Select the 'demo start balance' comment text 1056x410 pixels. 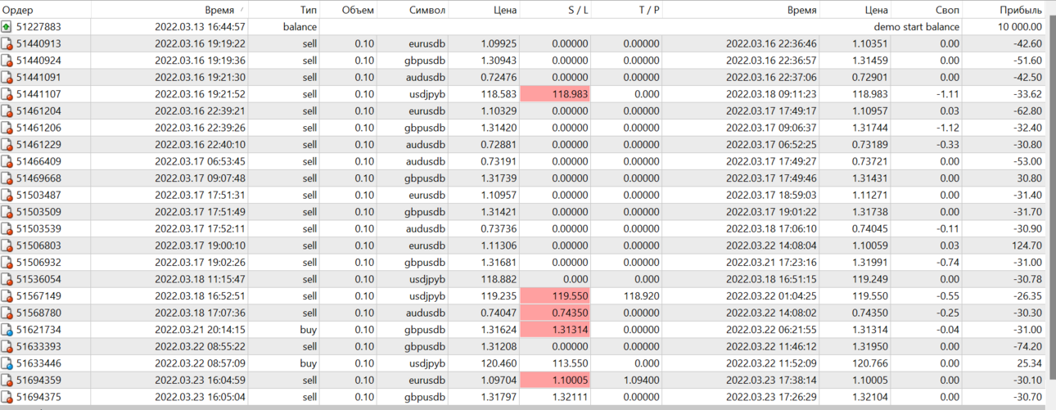point(916,27)
